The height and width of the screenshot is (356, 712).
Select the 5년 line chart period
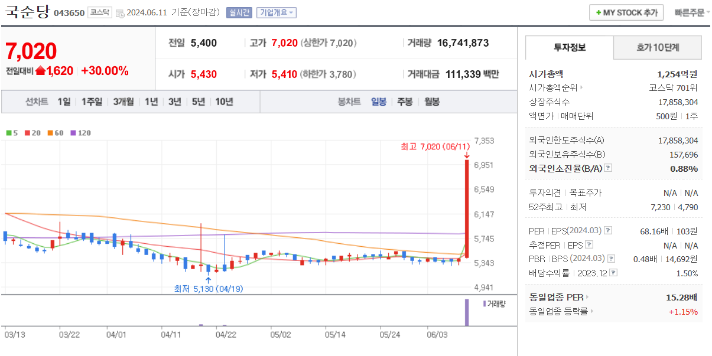click(198, 102)
